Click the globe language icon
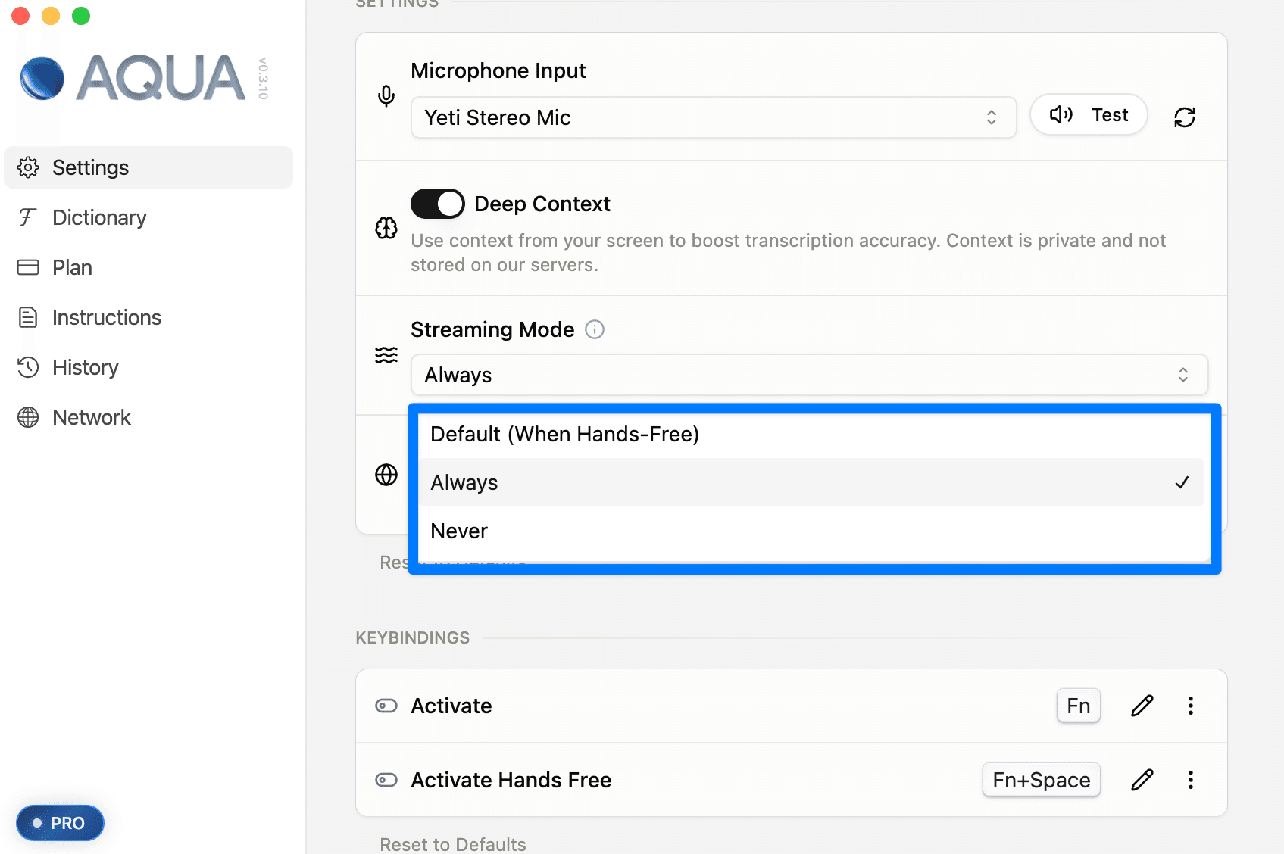1284x854 pixels. pyautogui.click(x=386, y=475)
